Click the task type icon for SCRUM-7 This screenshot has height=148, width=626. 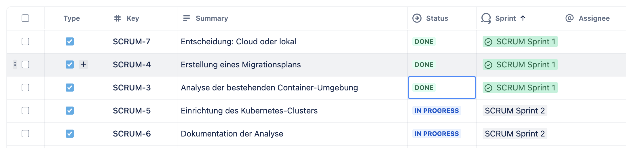(x=70, y=41)
